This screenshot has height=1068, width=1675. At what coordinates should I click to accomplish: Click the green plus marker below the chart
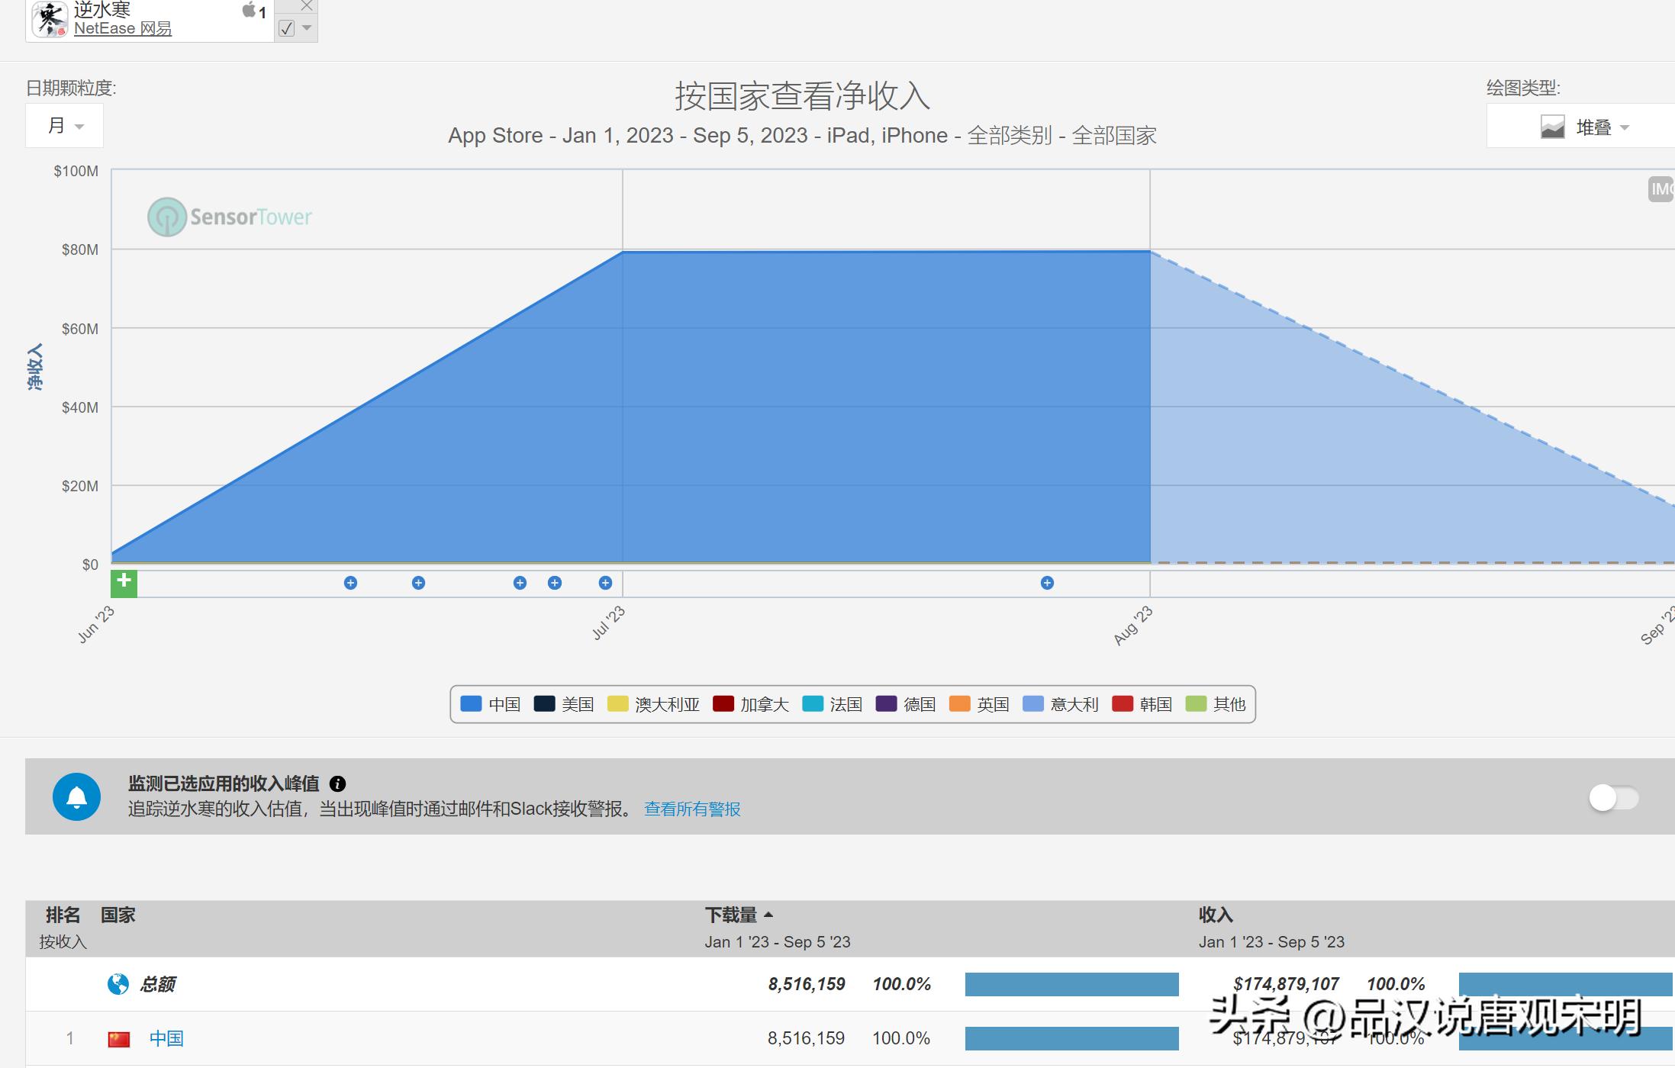coord(124,582)
